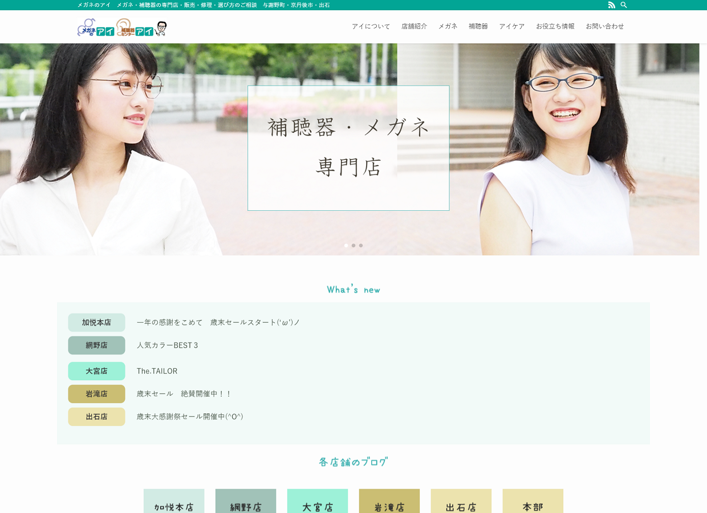This screenshot has width=707, height=513.
Task: Open the 店舗紹介 menu
Action: tap(414, 26)
